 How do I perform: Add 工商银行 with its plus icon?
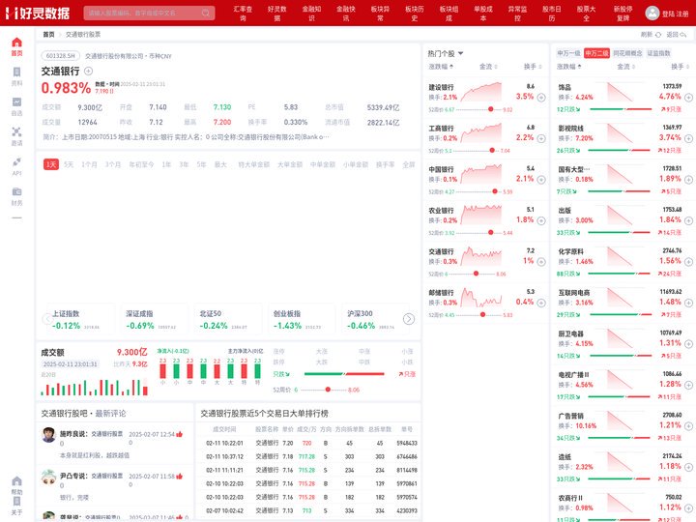coord(541,138)
